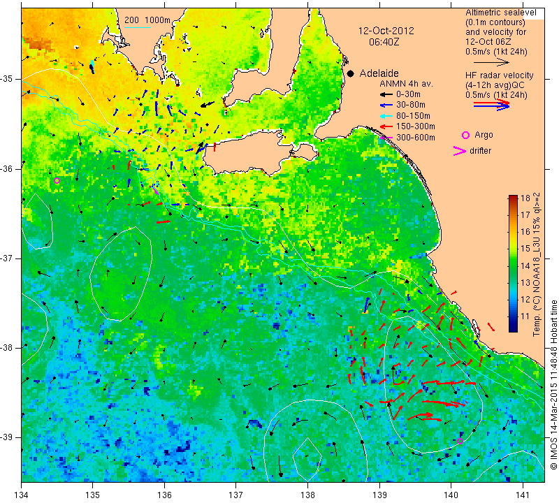Click the Temp. NOAA18_L3U color bar title
Viewport: 559px width, 503px height.
tap(537, 264)
